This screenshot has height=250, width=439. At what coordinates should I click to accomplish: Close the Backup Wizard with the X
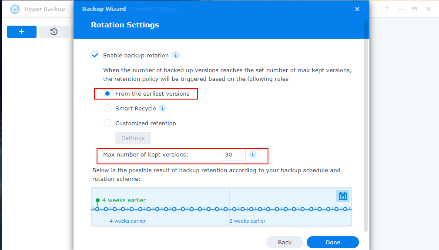pos(357,9)
